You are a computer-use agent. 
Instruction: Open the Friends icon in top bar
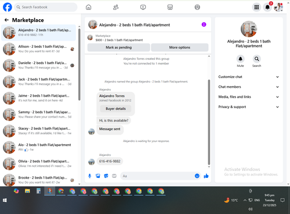(116, 7)
